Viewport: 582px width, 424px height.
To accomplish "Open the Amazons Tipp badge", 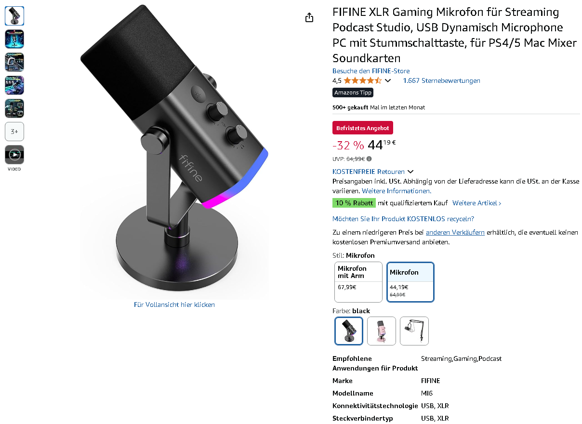I will click(353, 93).
